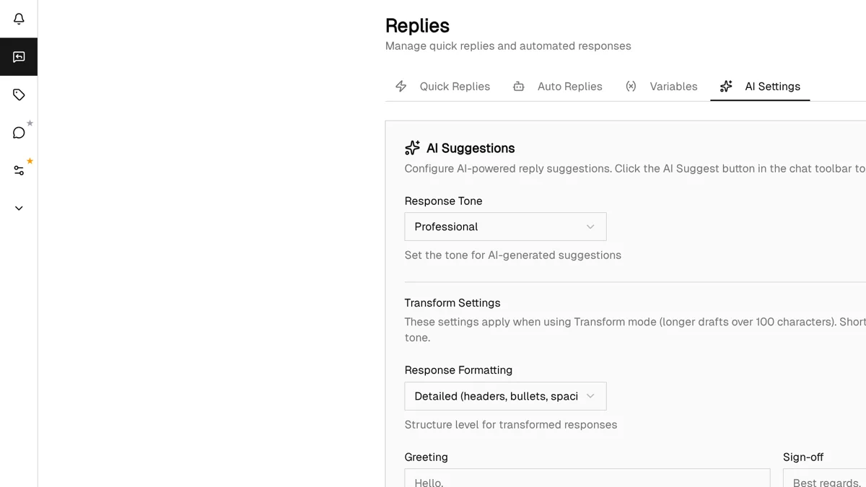866x487 pixels.
Task: Click the (x) icon beside Variables
Action: point(631,86)
